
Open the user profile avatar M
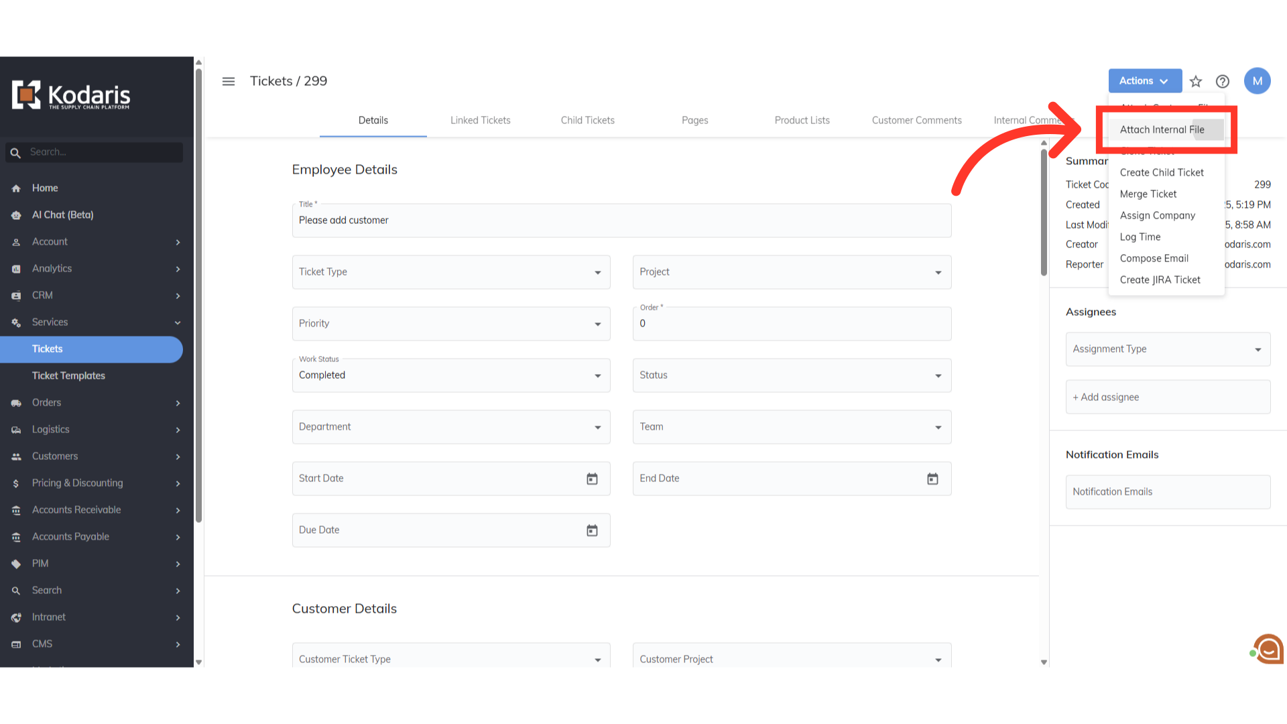(1257, 81)
